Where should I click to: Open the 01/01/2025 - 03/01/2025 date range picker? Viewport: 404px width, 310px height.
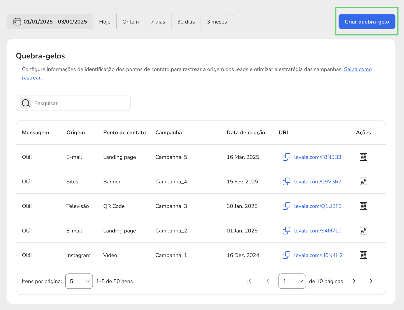point(50,22)
